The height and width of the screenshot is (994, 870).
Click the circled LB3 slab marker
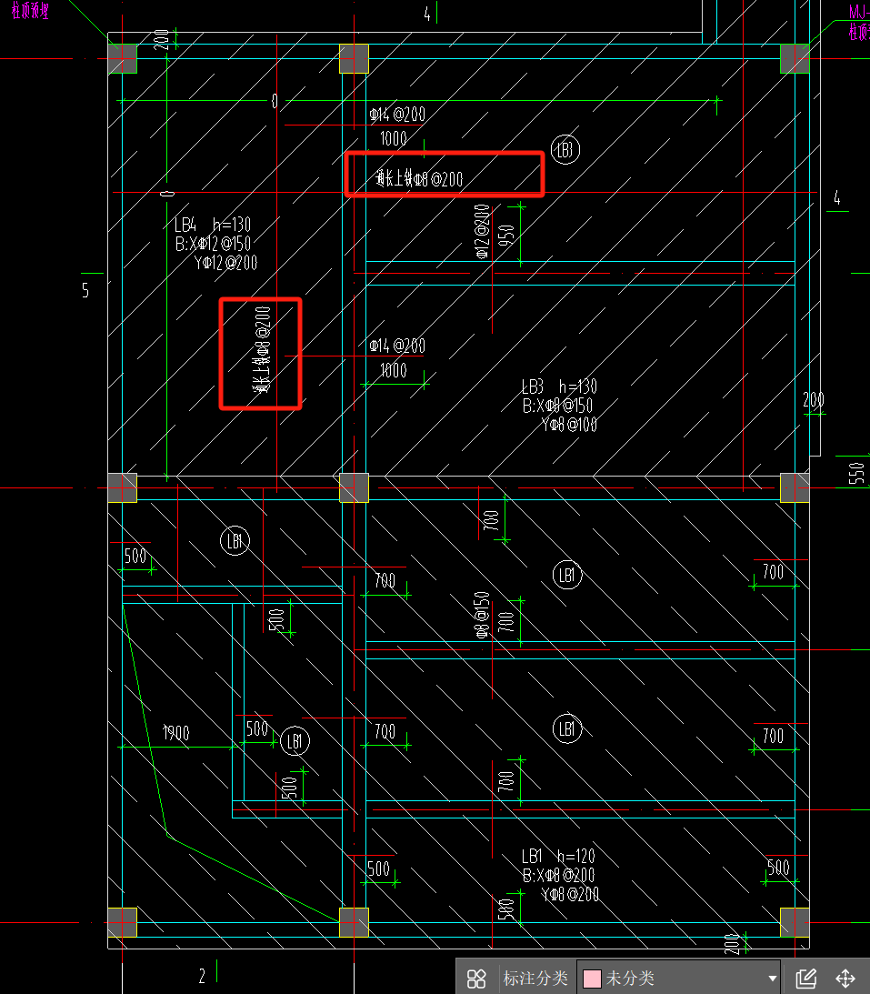pos(565,150)
